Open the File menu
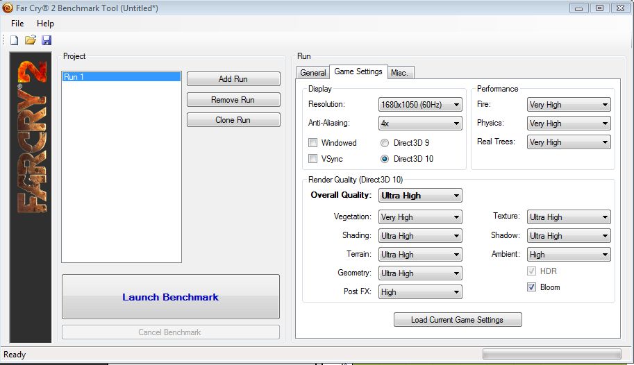 (17, 24)
